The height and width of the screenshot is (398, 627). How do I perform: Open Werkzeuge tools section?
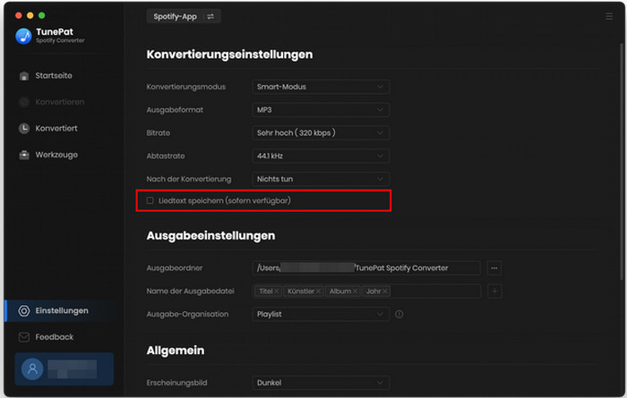click(x=56, y=155)
